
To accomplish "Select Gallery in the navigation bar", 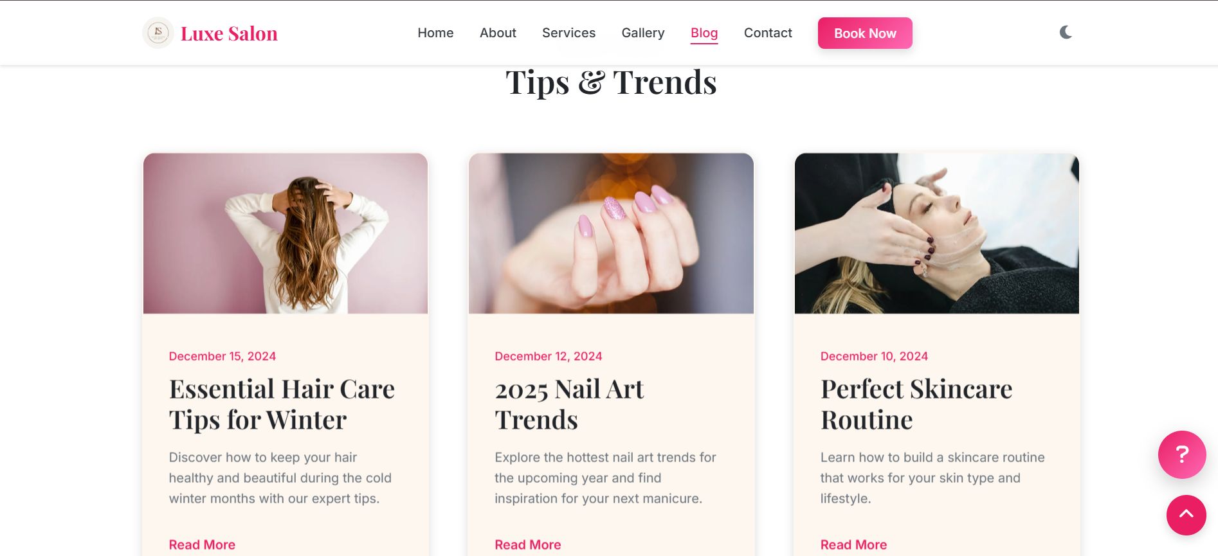I will coord(642,33).
